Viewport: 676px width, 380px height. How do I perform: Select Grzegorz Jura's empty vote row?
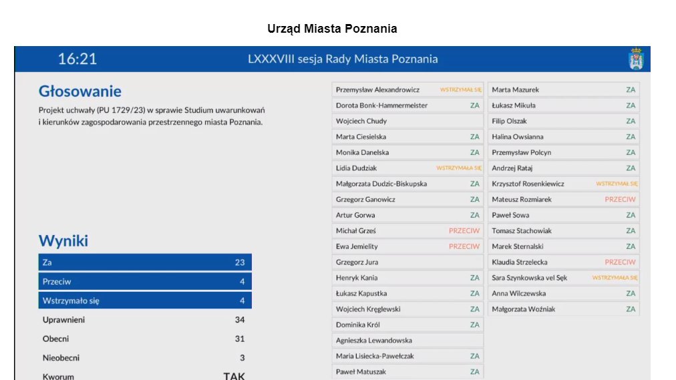tap(407, 262)
